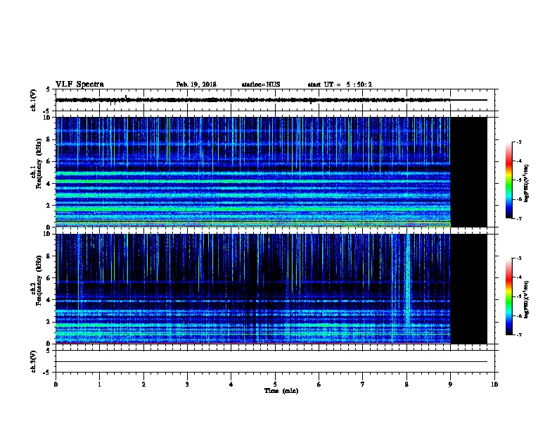Click the "station=HUS" header label
Image resolution: width=557 pixels, height=431 pixels.
coord(261,85)
